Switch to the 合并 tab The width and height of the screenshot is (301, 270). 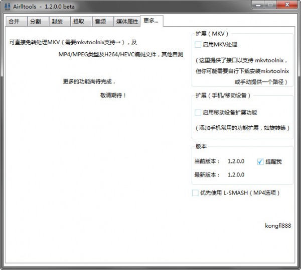point(14,22)
